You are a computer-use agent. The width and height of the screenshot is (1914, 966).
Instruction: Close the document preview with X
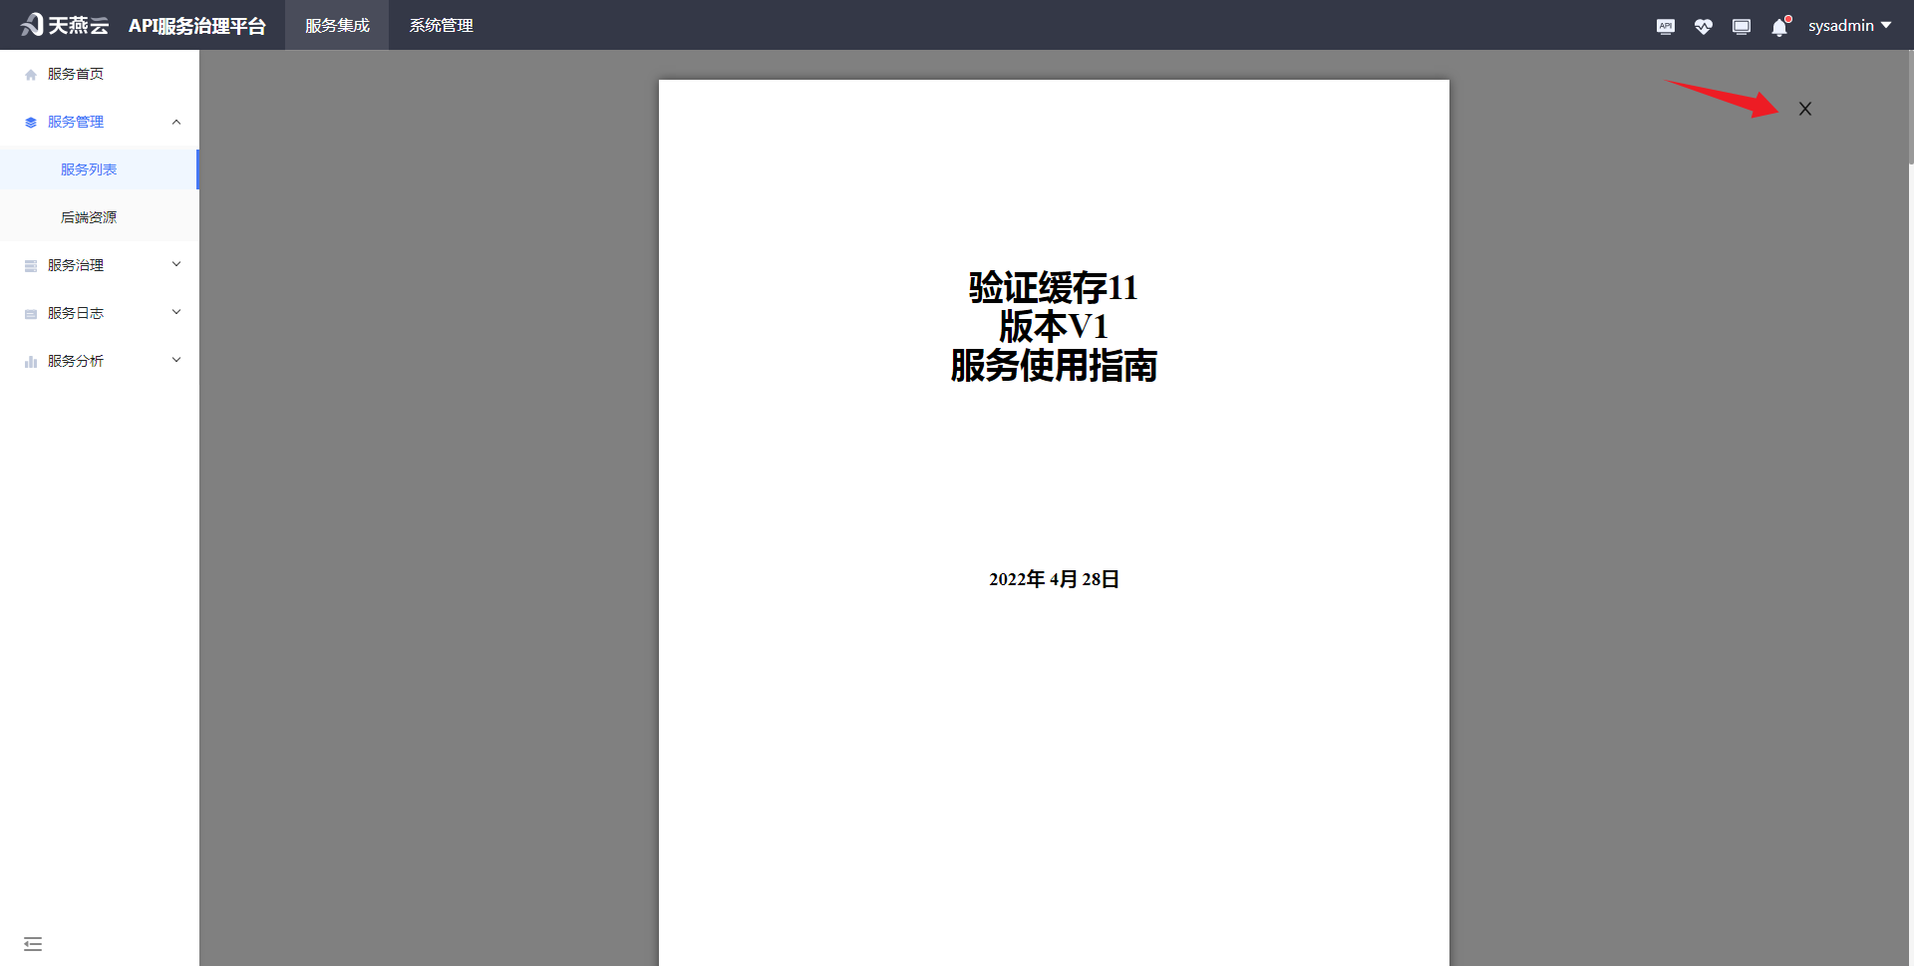[x=1804, y=109]
